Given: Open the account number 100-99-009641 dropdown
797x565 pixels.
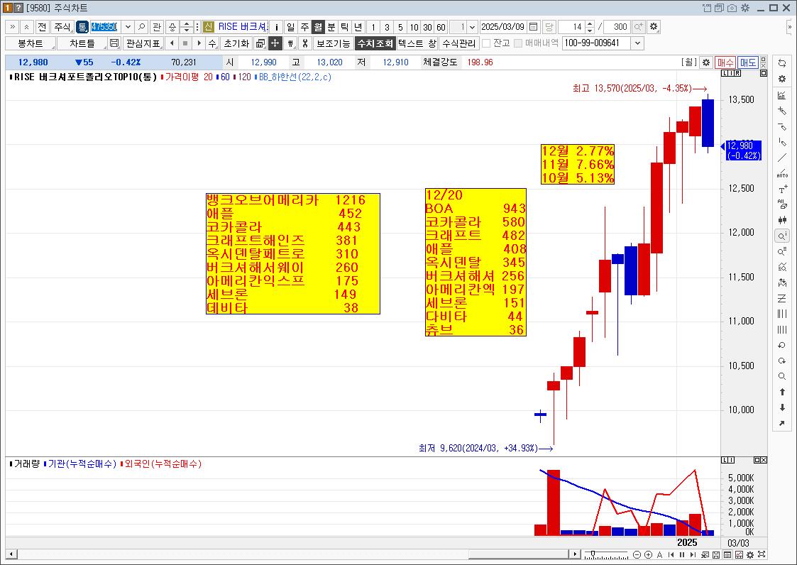Looking at the screenshot, I should [637, 43].
